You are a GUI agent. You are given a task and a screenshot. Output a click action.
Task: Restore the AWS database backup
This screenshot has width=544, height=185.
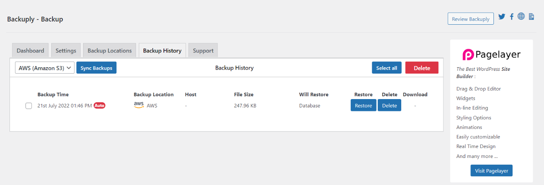[x=363, y=105]
